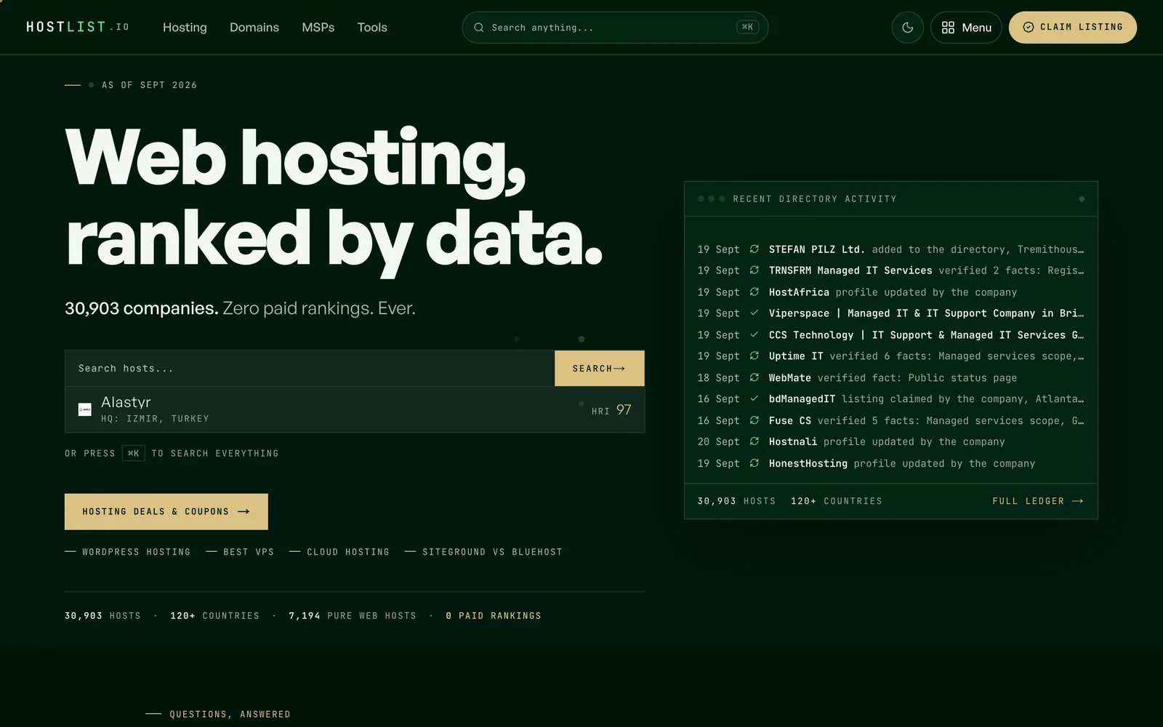Viewport: 1163px width, 727px height.
Task: Click the ⌘K key hint below search box
Action: point(134,453)
